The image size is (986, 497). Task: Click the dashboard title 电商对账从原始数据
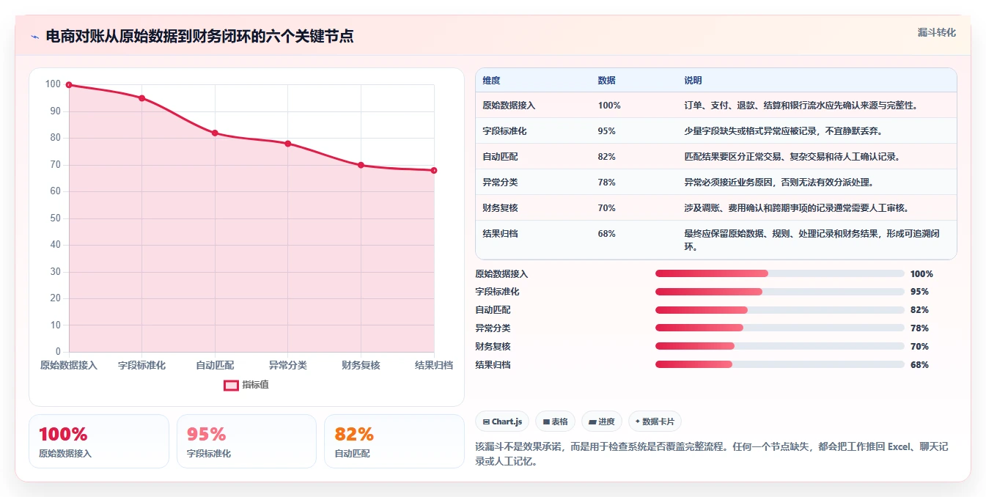199,36
